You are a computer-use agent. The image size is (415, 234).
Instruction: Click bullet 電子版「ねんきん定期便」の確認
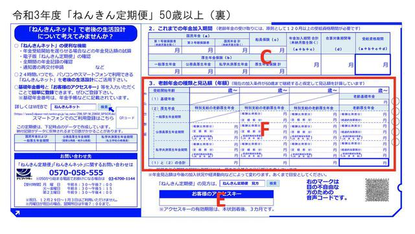[55, 56]
